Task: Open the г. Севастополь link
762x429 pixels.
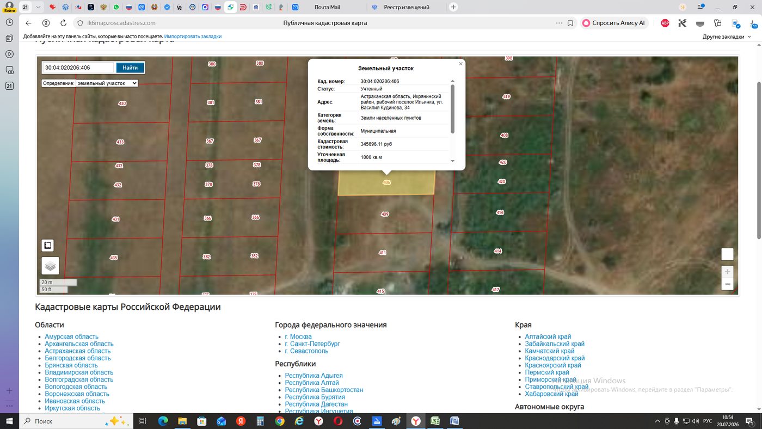Action: tap(306, 351)
